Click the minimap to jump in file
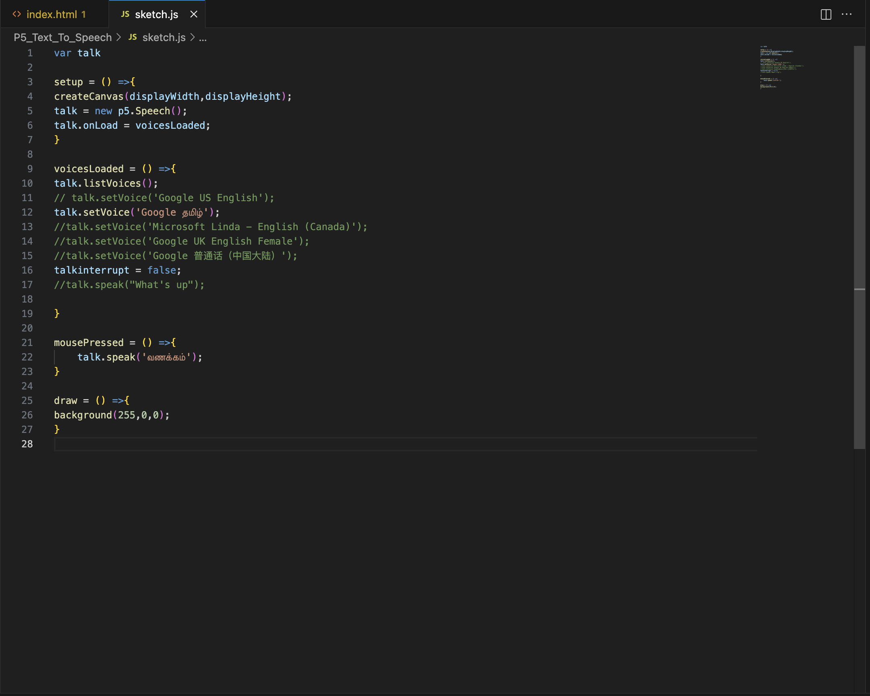The image size is (870, 696). tap(779, 68)
